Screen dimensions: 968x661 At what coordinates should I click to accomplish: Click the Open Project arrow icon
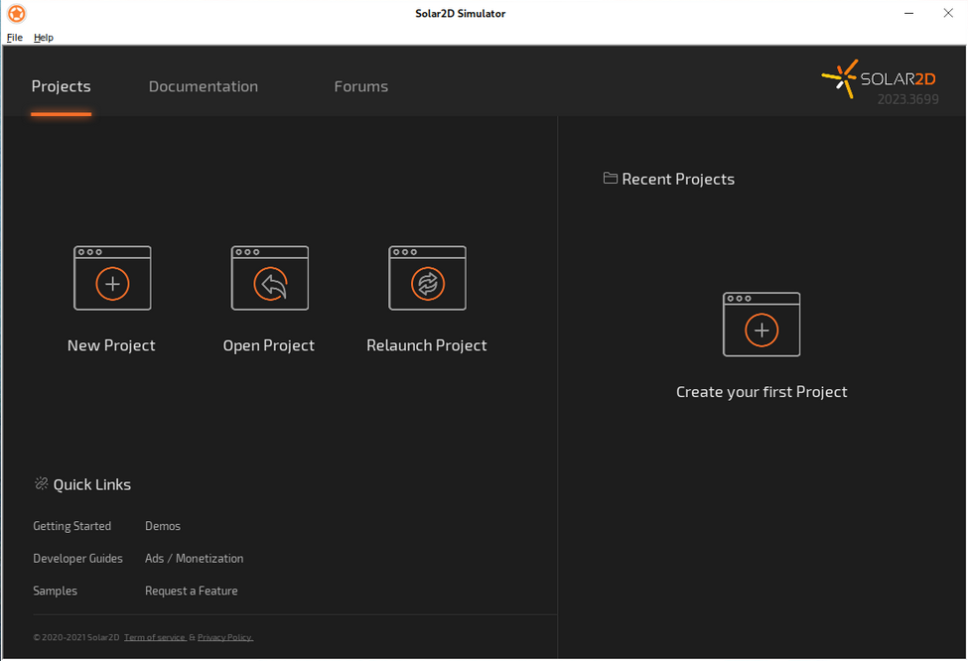pos(270,278)
